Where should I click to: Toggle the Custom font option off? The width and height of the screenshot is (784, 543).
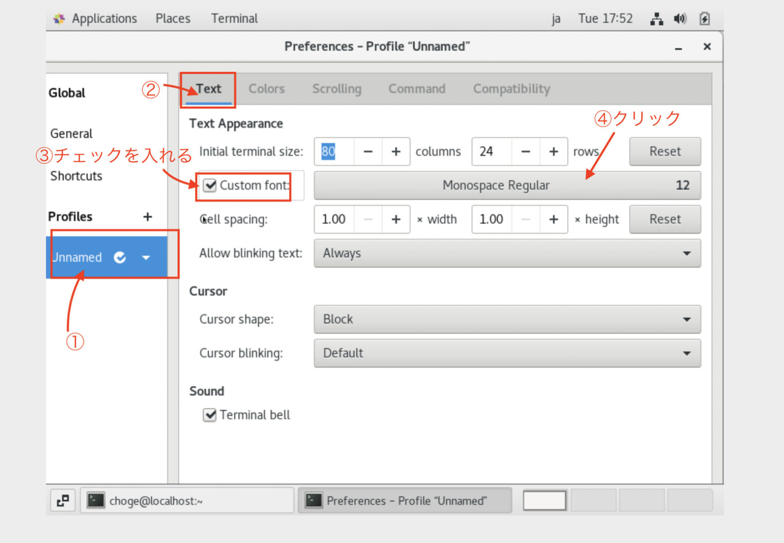coord(210,186)
